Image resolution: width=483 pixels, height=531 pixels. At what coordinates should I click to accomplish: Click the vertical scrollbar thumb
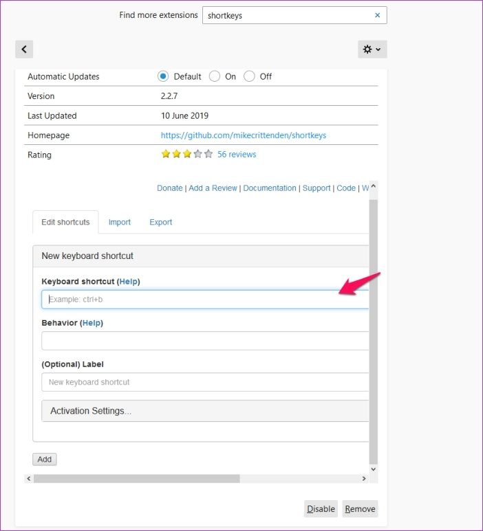[x=374, y=332]
